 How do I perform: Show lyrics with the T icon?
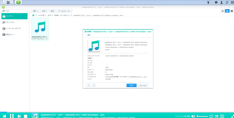222,116
